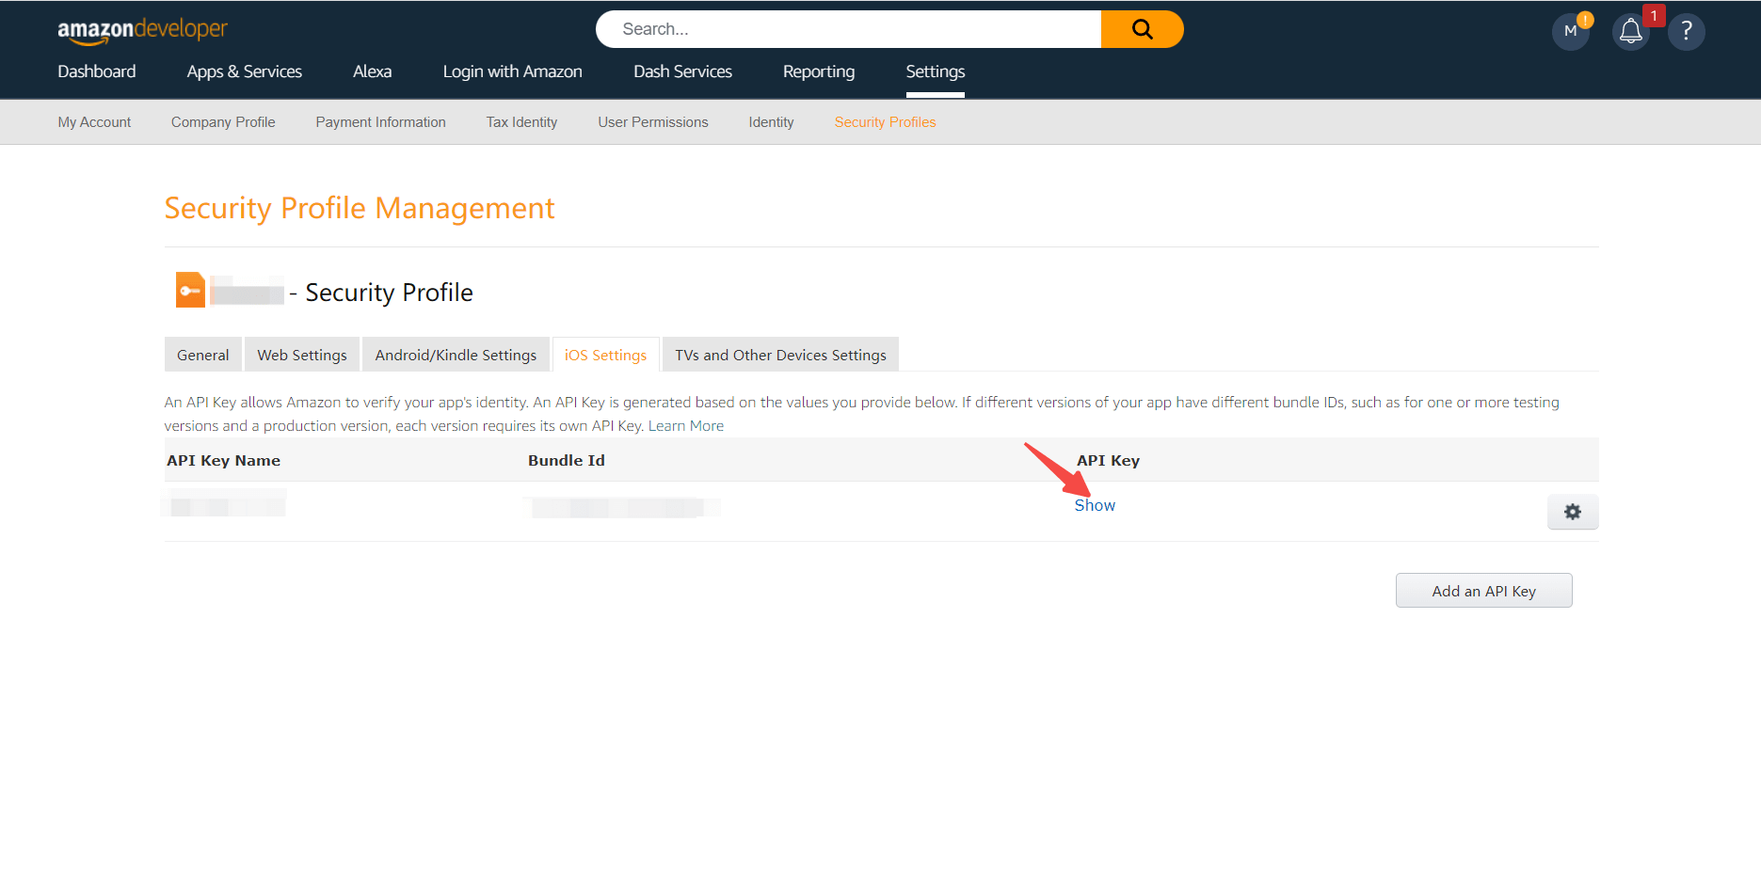Click the orange security profile key icon
The image size is (1761, 888).
190,291
